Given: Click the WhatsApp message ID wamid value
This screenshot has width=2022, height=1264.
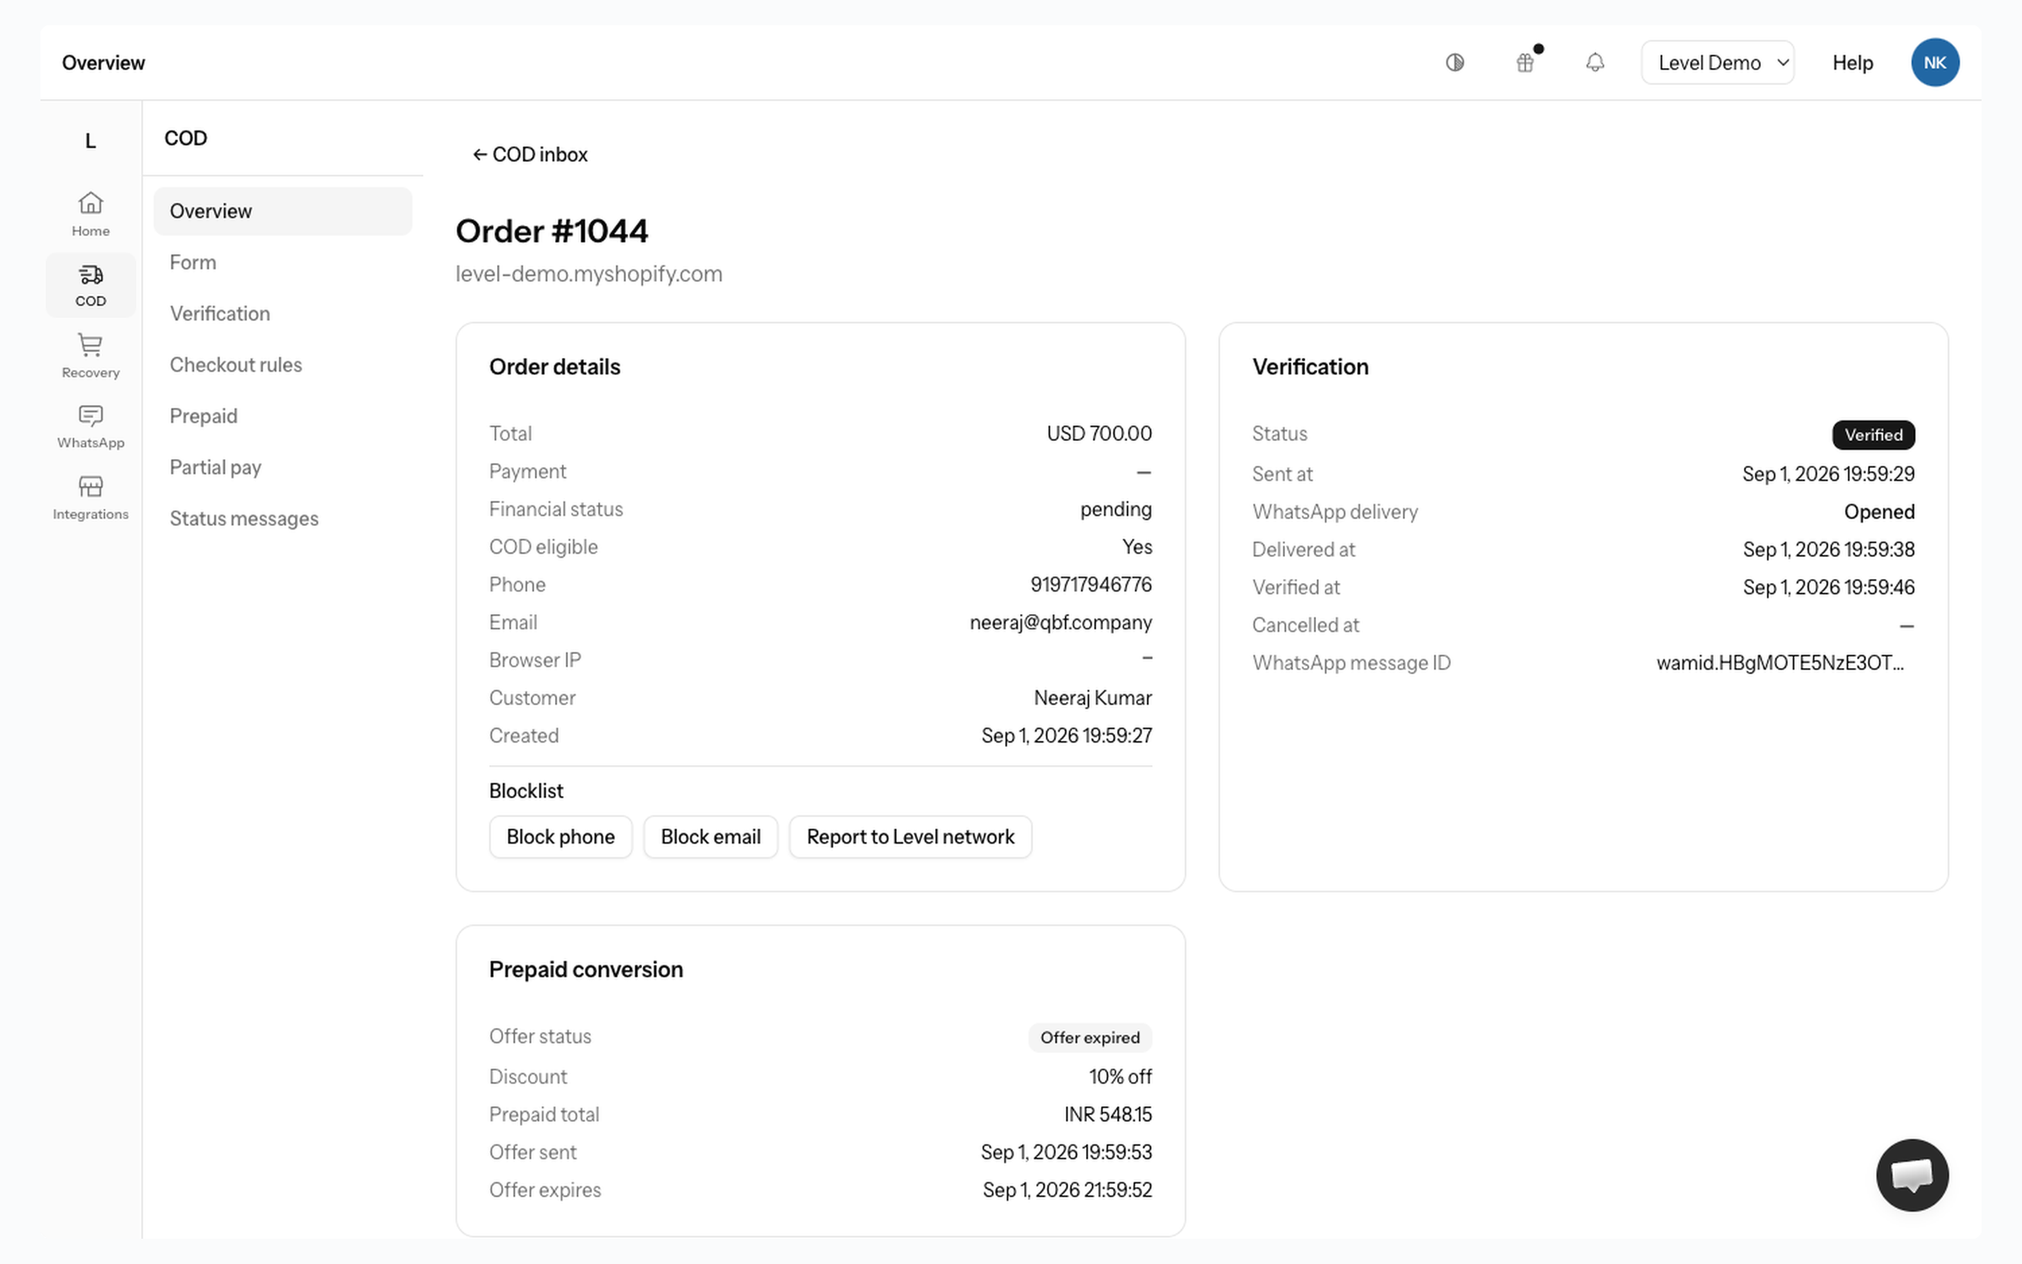Looking at the screenshot, I should (x=1779, y=662).
